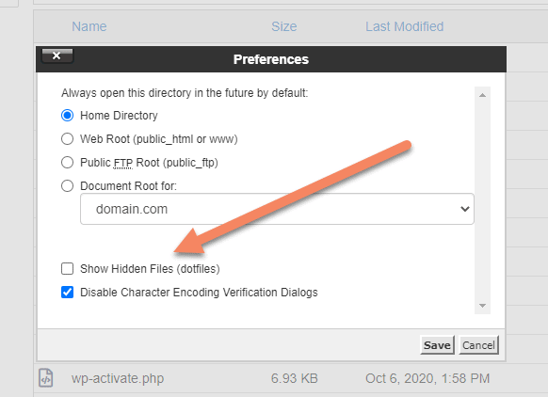Cancel the Preferences dialog
The image size is (548, 397).
coord(478,345)
